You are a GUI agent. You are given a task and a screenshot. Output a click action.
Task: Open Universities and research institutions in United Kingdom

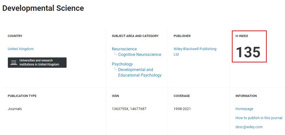tap(37, 63)
